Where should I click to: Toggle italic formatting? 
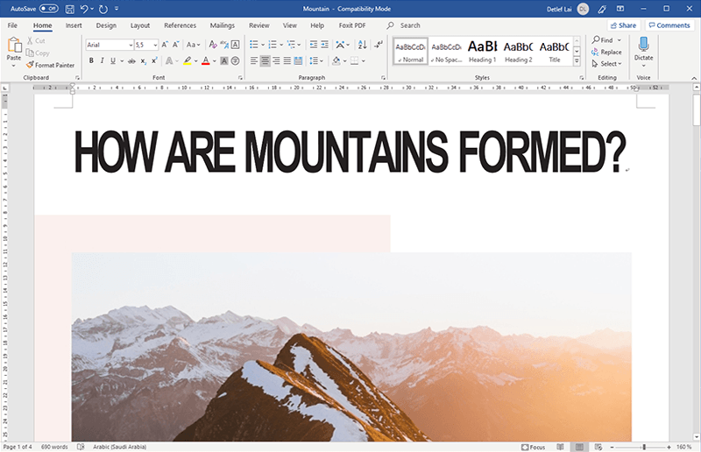pyautogui.click(x=103, y=60)
